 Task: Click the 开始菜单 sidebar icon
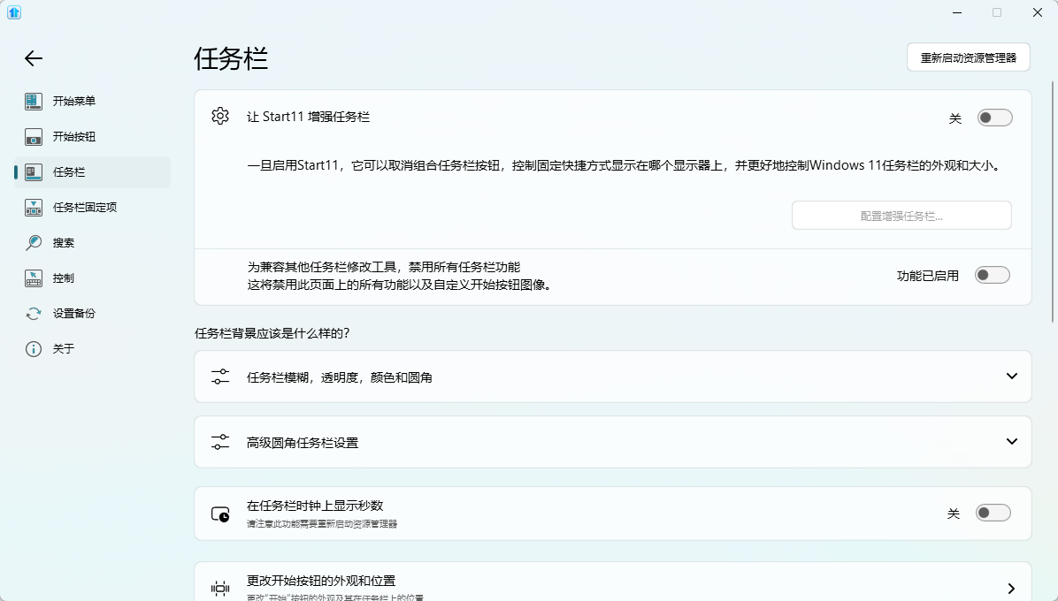coord(34,101)
